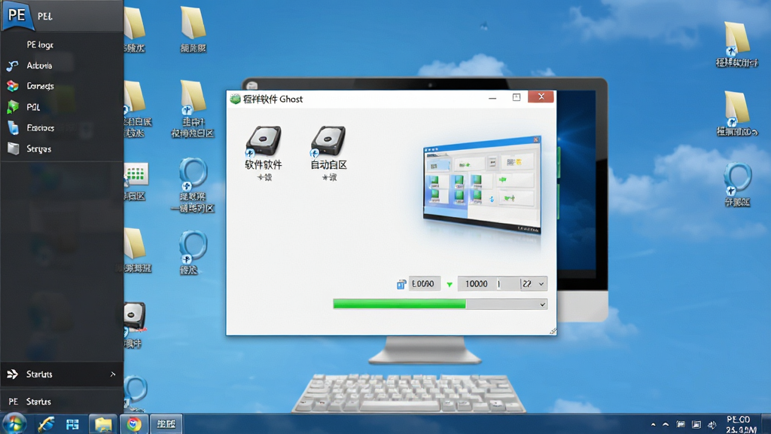Close the Ghost window
Screen dimensions: 771x434
[541, 96]
